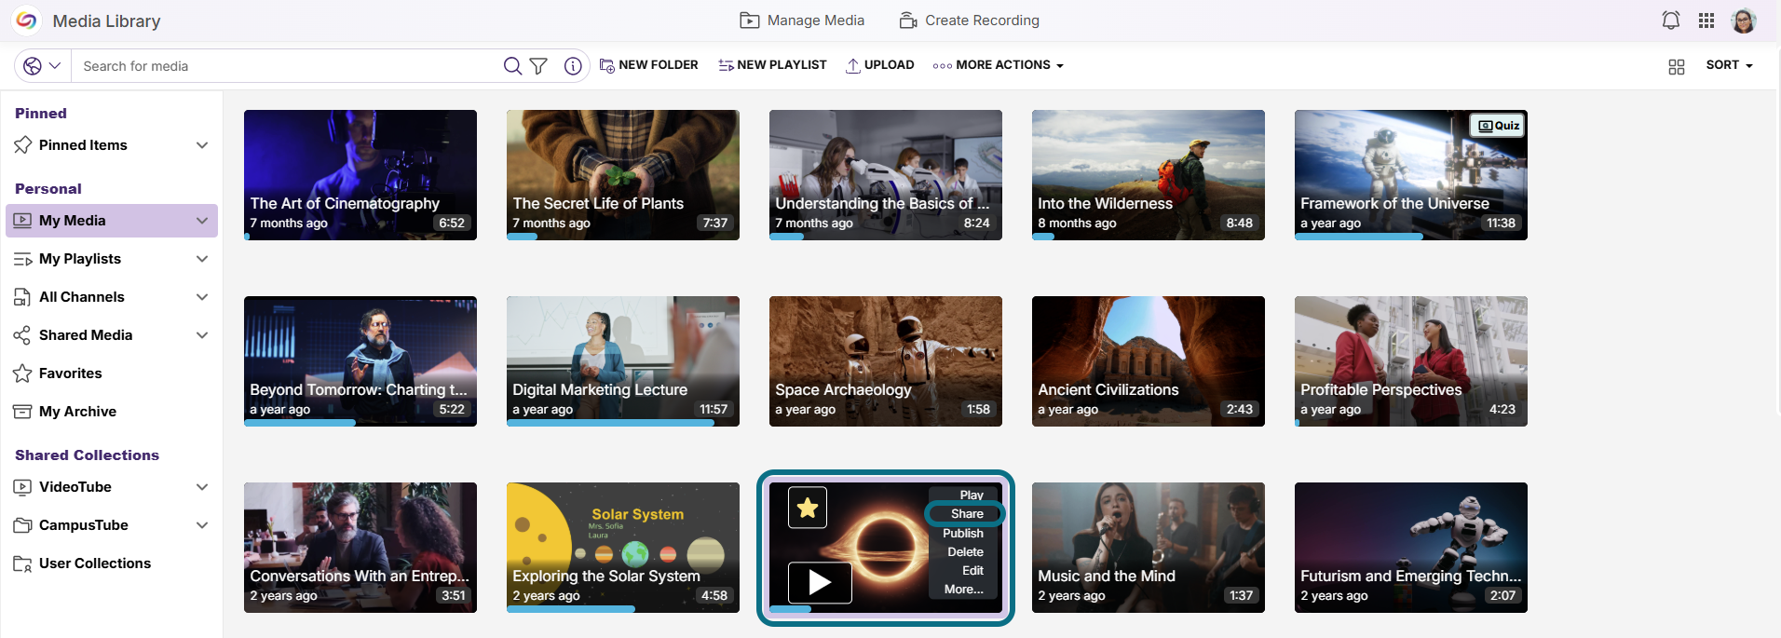Image resolution: width=1781 pixels, height=638 pixels.
Task: Click the VideoTube icon
Action: pos(23,487)
